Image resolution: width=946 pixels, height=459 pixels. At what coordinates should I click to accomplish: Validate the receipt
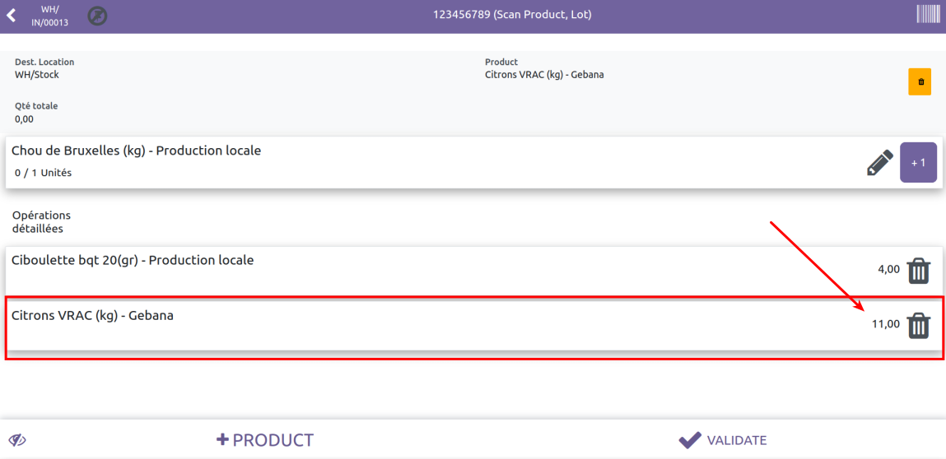point(723,440)
